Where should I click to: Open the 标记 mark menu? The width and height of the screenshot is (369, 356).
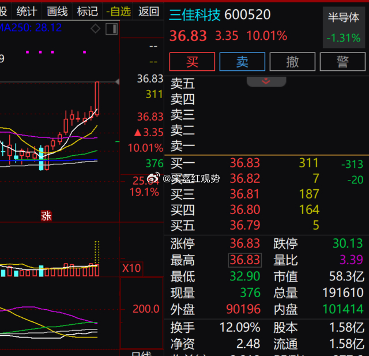pyautogui.click(x=87, y=12)
